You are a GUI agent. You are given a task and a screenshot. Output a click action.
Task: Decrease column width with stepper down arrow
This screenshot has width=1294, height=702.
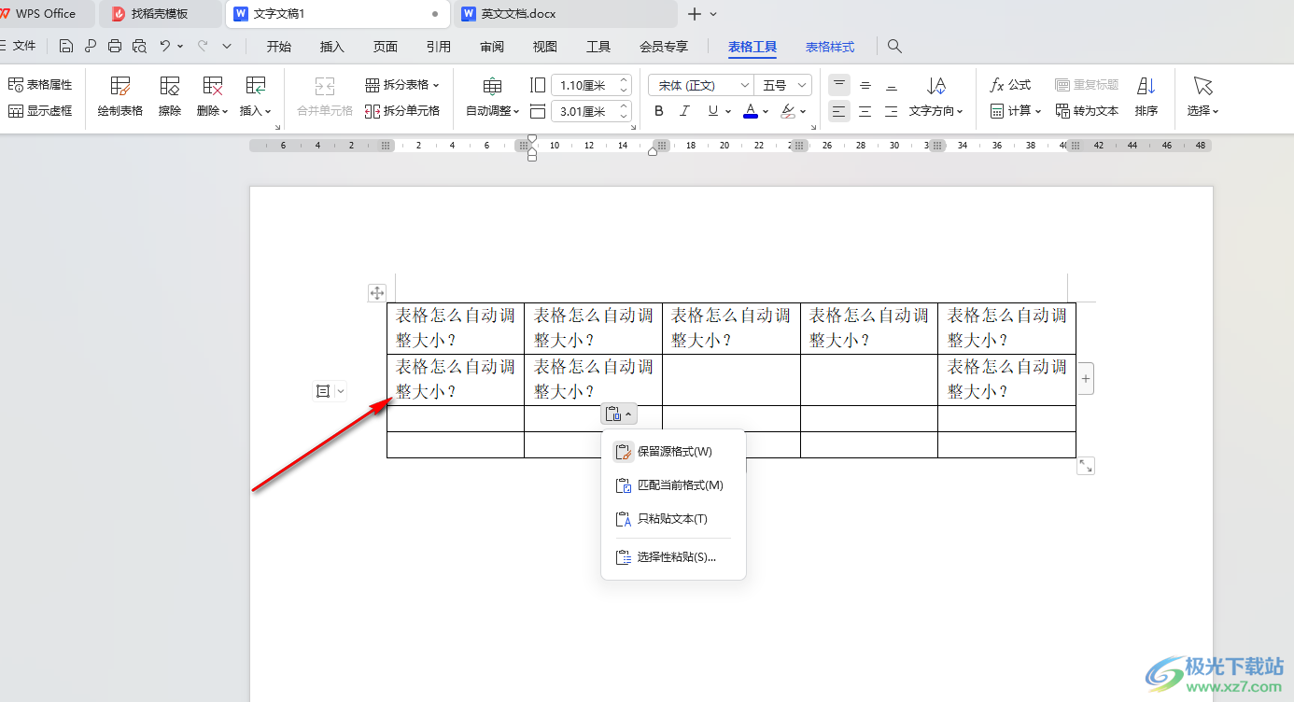tap(625, 117)
